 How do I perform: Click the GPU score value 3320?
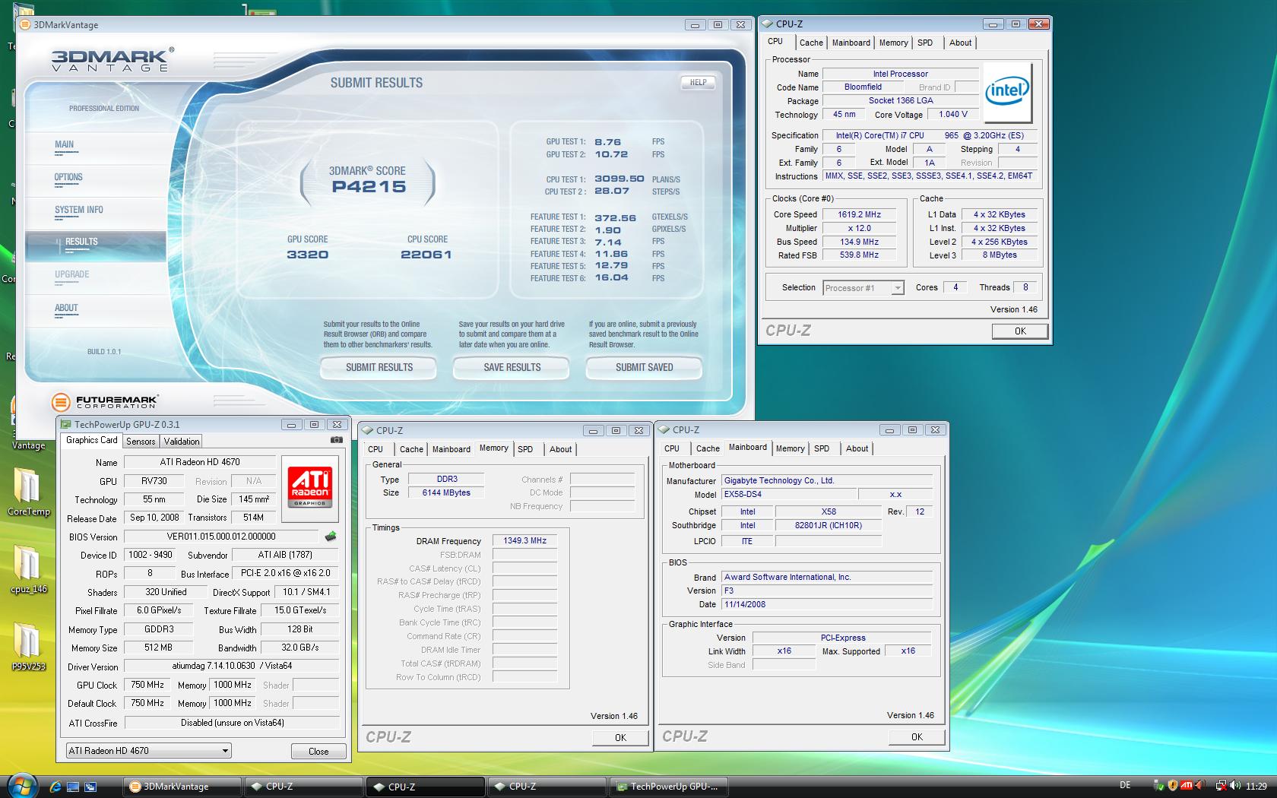pyautogui.click(x=307, y=255)
